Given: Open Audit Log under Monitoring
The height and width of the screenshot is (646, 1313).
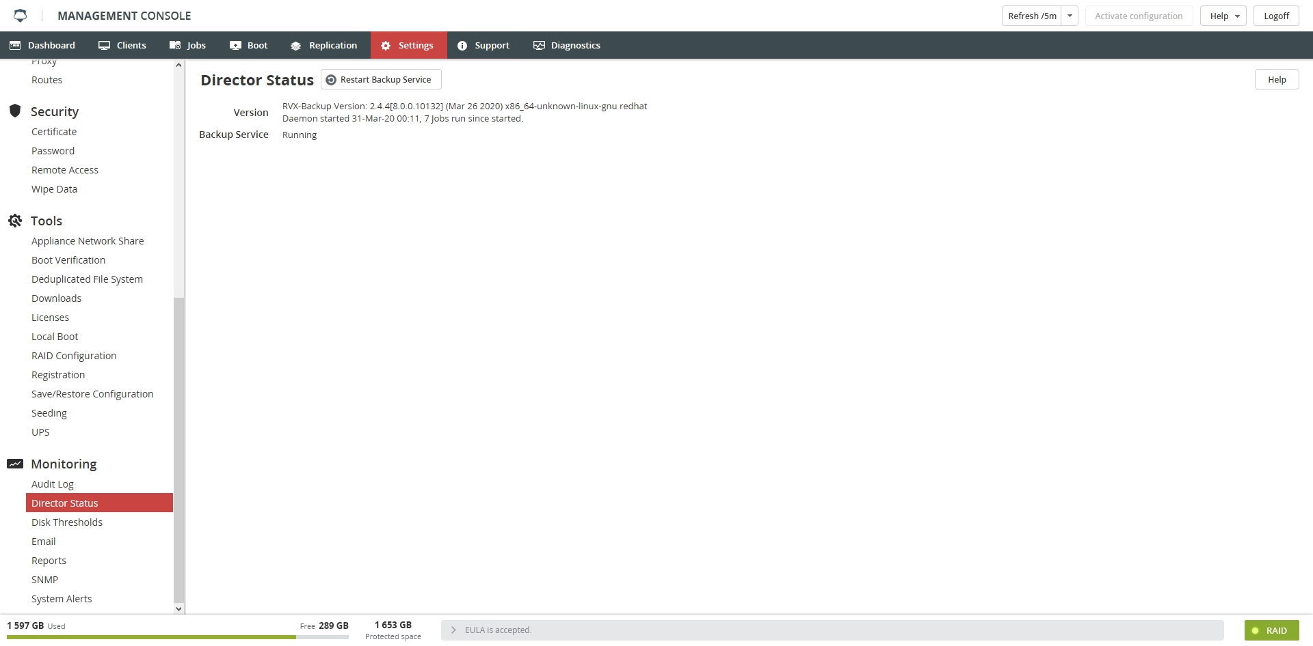Looking at the screenshot, I should coord(53,484).
